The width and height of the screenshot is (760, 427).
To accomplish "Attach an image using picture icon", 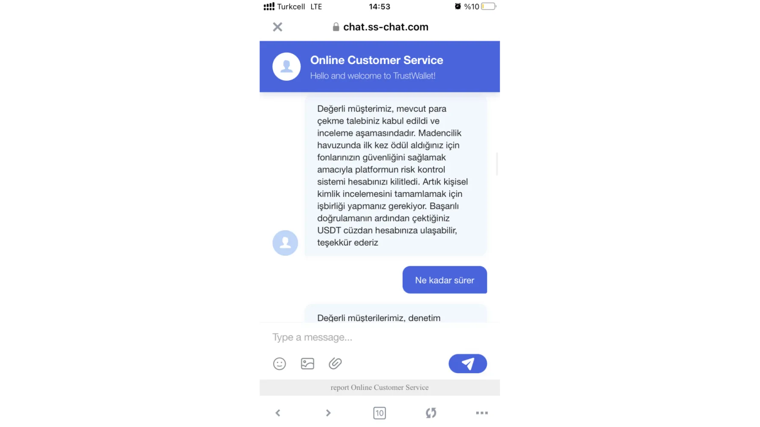I will pos(307,363).
